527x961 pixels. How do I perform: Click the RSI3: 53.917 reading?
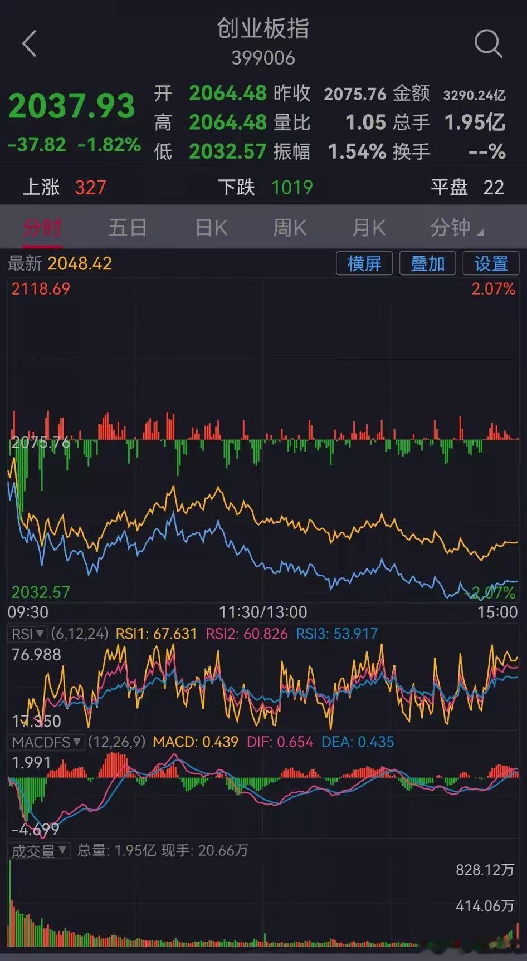click(x=336, y=634)
